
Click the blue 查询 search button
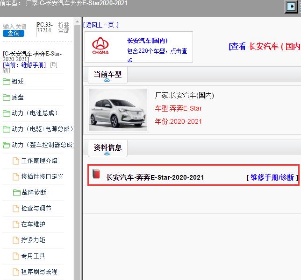(14, 33)
